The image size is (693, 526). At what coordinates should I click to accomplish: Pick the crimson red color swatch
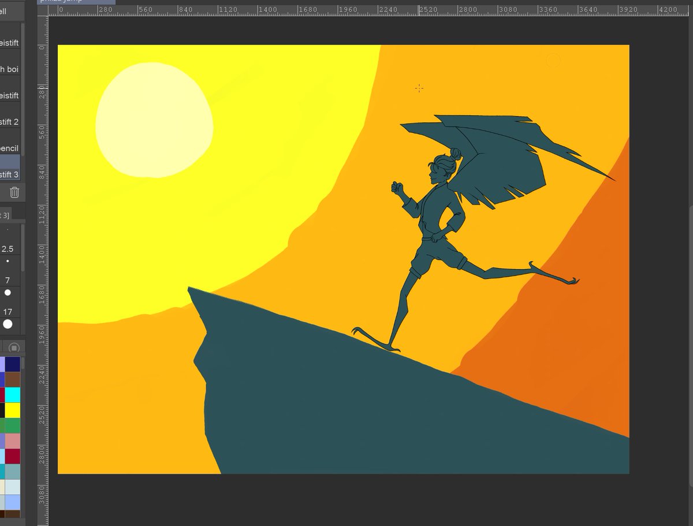coord(13,457)
